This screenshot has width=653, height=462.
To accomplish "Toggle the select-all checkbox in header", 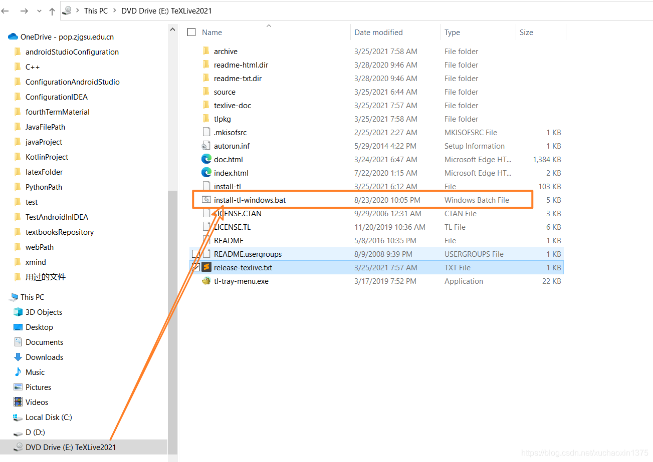I will [191, 32].
